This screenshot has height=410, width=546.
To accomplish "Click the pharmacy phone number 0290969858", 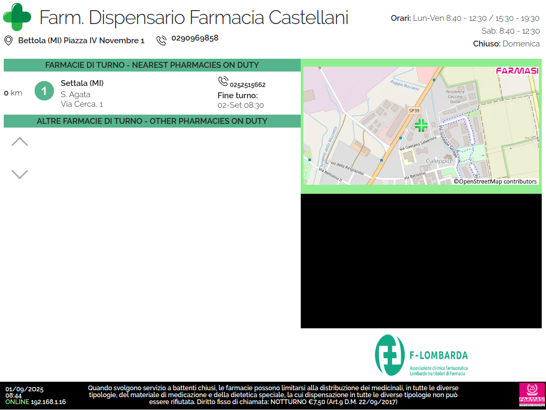I will click(195, 38).
